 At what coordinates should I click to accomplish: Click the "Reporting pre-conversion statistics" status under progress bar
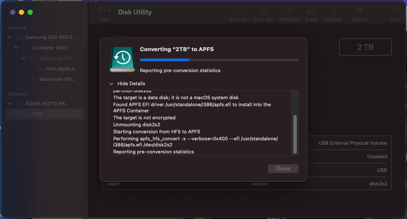[180, 70]
